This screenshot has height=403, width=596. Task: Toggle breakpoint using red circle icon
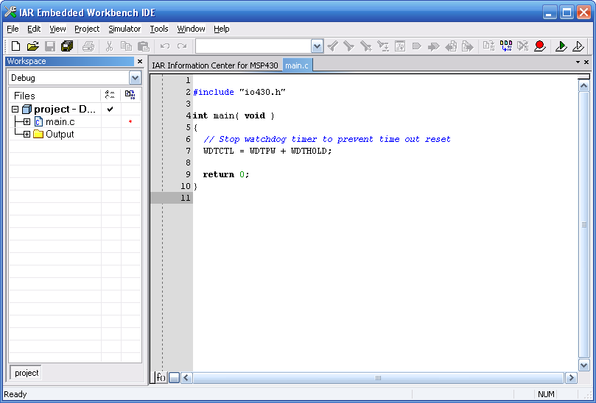coord(540,46)
